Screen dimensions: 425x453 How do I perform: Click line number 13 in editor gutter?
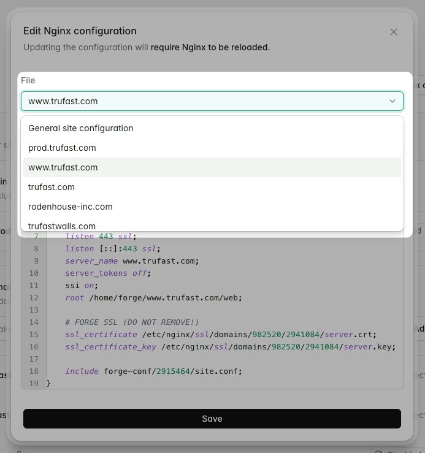click(x=34, y=310)
